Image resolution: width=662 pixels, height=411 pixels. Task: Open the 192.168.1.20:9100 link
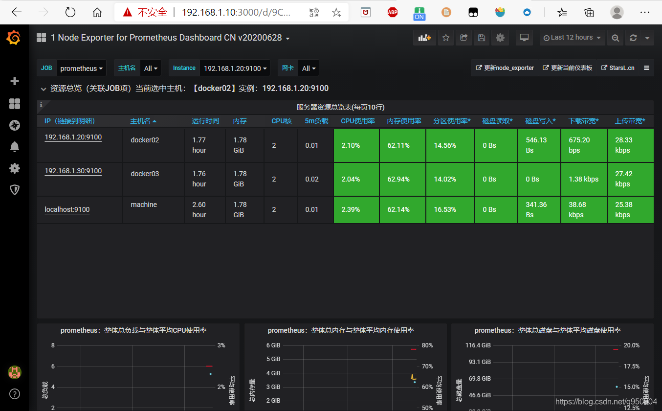[73, 137]
